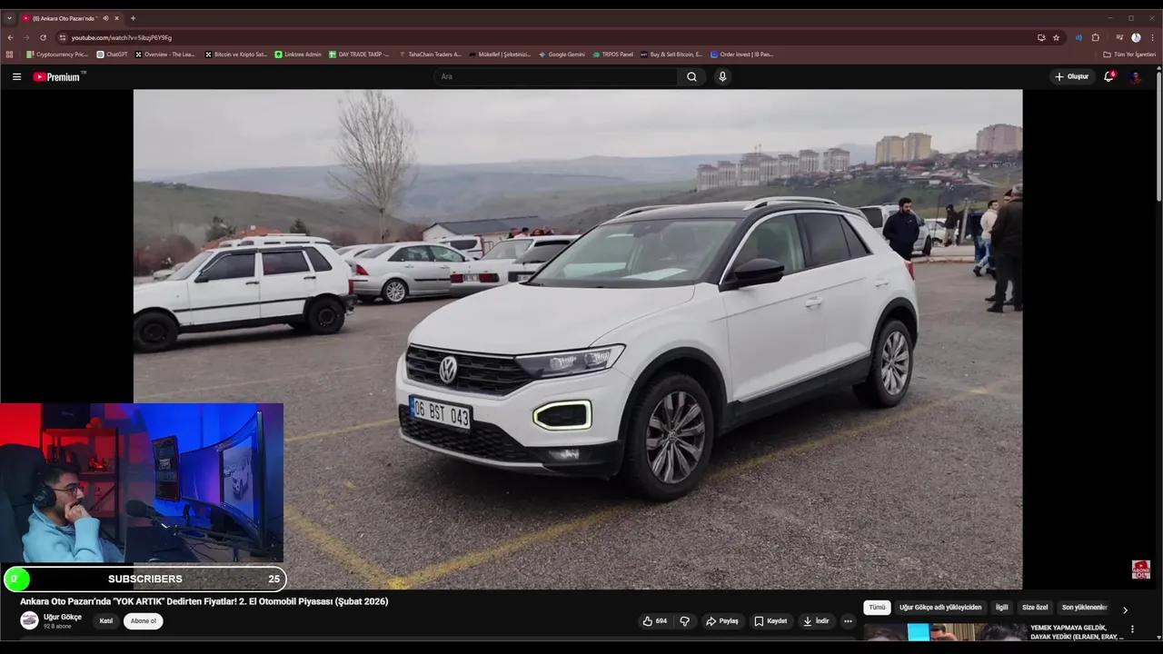Open Overview - The Lea... bookmark
This screenshot has width=1163, height=654.
164,54
